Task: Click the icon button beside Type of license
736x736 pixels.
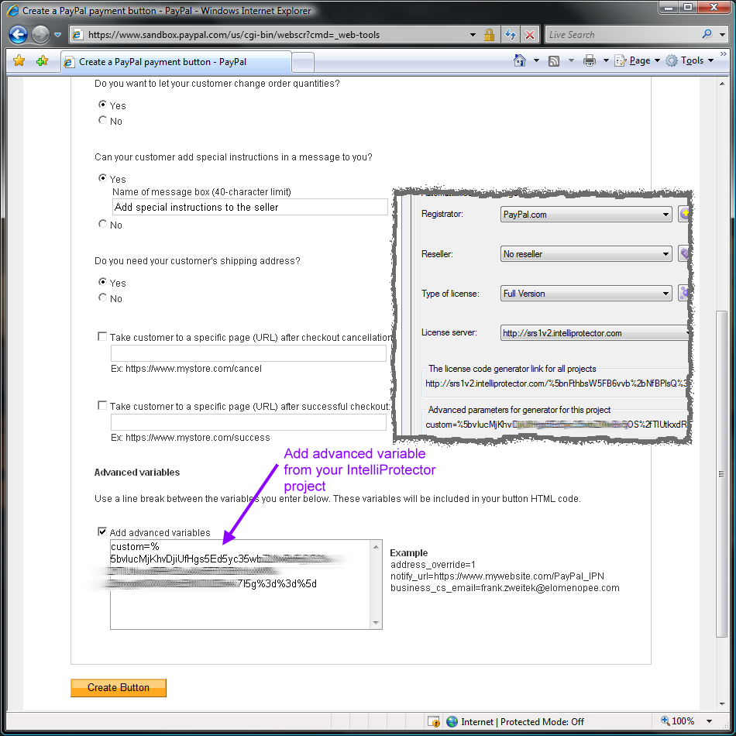Action: tap(684, 294)
